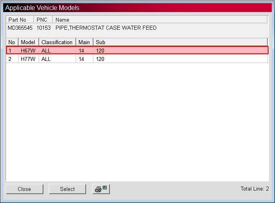275x203 pixels.
Task: Click the No column header
Action: (x=12, y=42)
